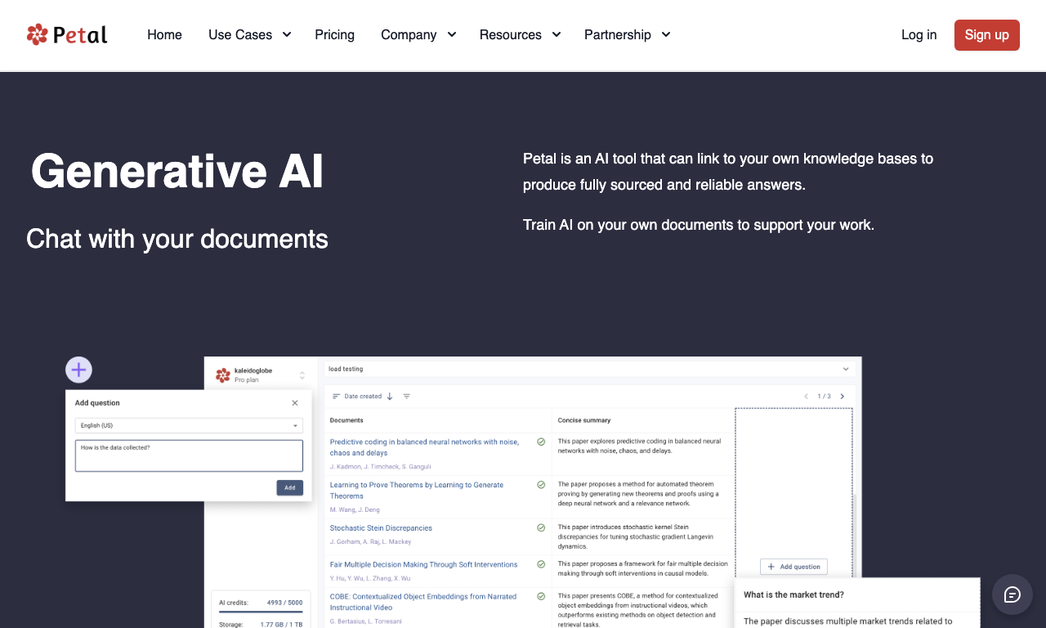Toggle green check for Predictive coding document
The height and width of the screenshot is (628, 1046).
click(x=541, y=442)
